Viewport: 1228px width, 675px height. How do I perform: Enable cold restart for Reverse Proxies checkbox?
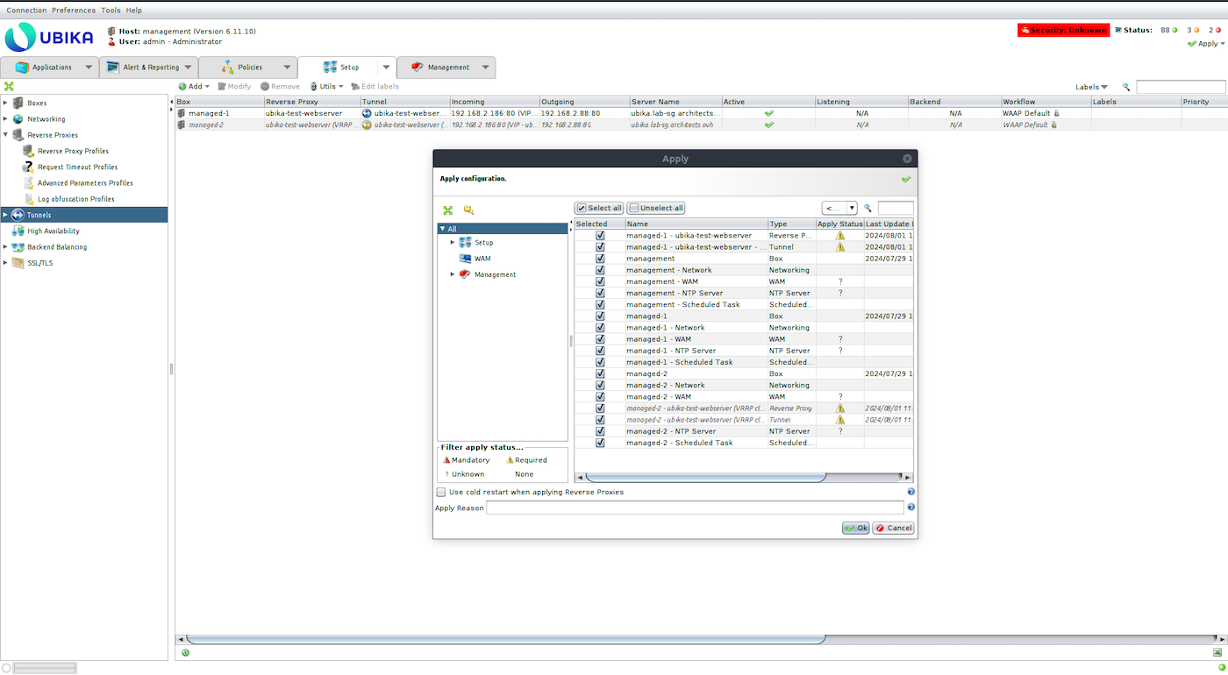click(x=441, y=492)
